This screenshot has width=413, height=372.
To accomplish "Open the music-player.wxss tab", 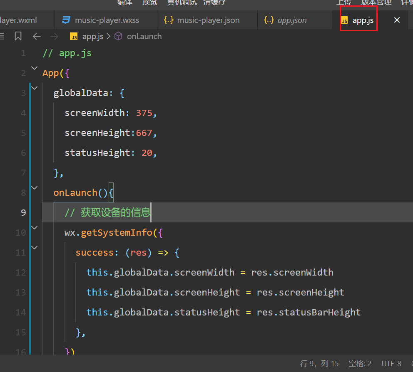I will 107,20.
